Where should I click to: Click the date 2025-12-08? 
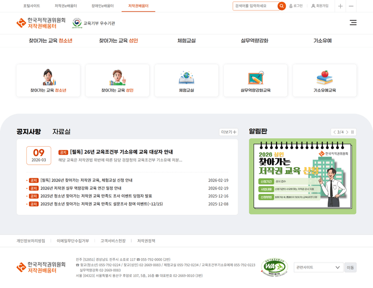(x=218, y=204)
